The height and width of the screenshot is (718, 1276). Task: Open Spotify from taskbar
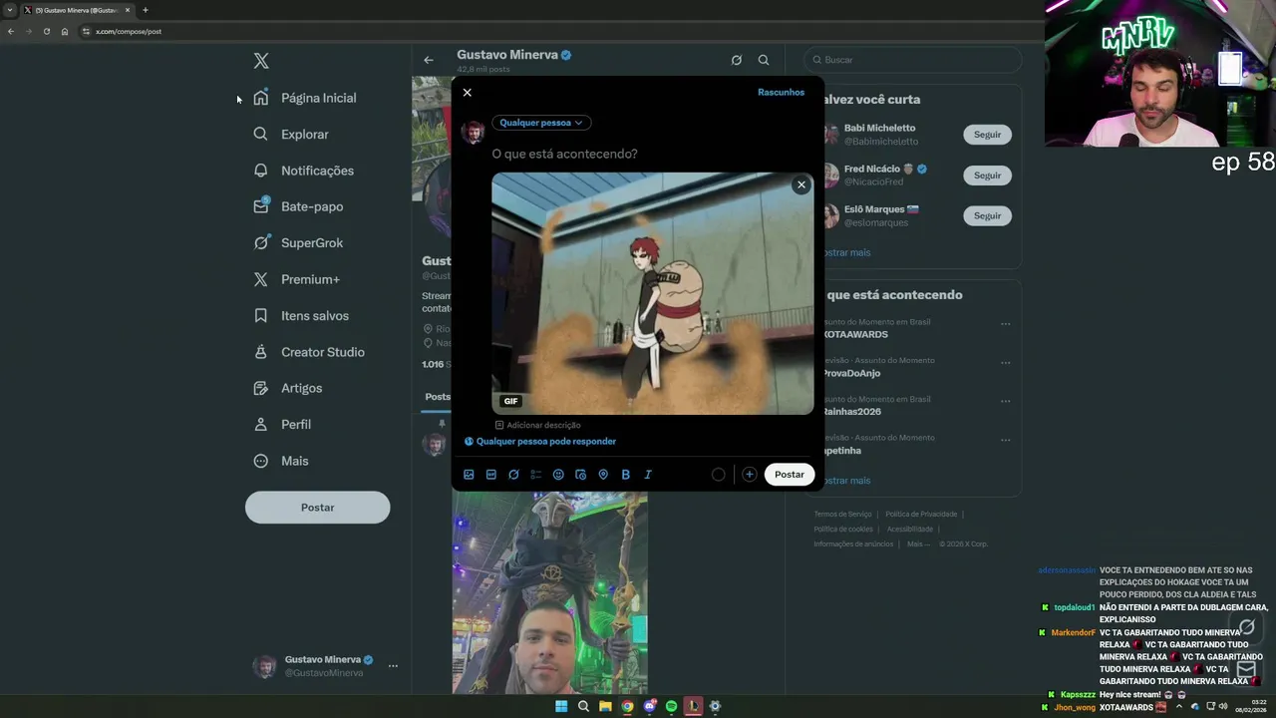click(x=671, y=706)
